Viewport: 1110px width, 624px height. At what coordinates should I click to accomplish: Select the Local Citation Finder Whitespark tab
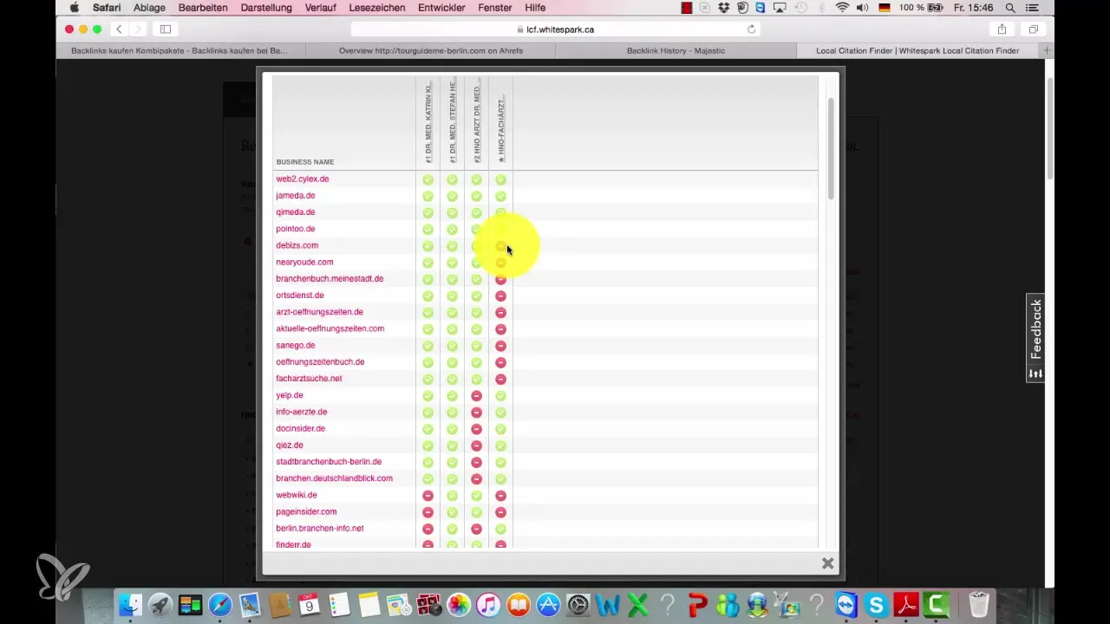(x=917, y=50)
